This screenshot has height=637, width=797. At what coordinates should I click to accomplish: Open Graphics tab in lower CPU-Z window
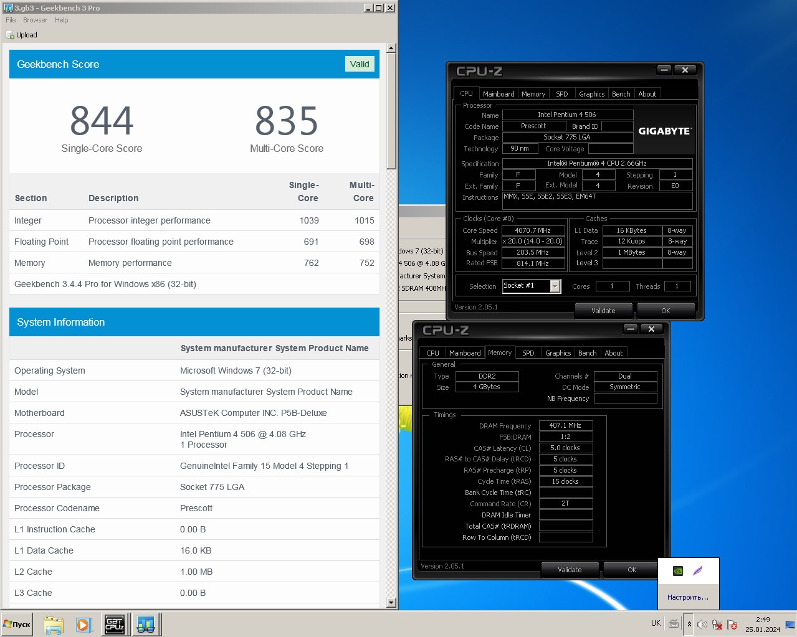[558, 353]
